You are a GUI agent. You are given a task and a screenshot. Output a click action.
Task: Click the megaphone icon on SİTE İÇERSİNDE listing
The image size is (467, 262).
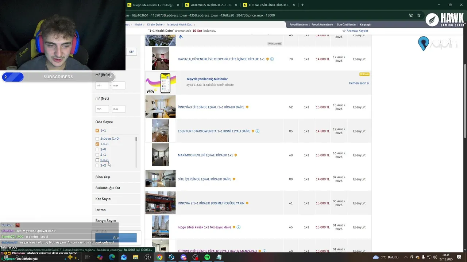tap(234, 179)
